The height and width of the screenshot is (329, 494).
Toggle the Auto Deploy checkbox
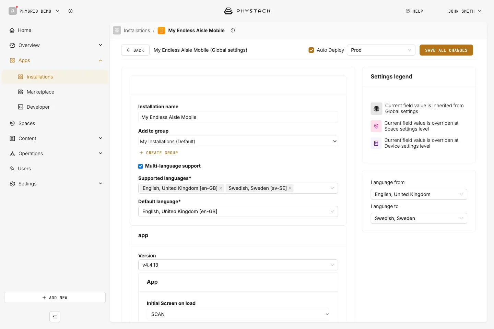point(311,50)
